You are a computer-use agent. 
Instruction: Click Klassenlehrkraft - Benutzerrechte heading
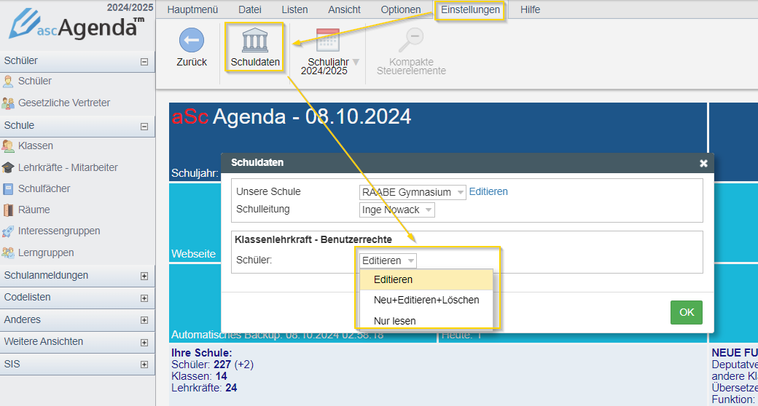click(313, 239)
